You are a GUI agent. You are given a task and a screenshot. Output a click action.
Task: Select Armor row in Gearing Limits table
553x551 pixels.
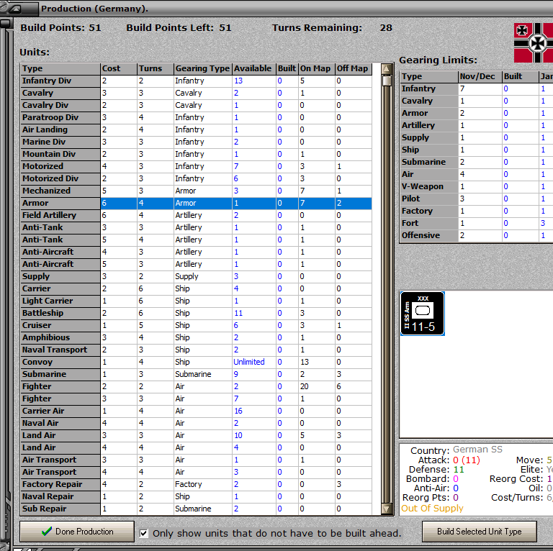tap(477, 113)
